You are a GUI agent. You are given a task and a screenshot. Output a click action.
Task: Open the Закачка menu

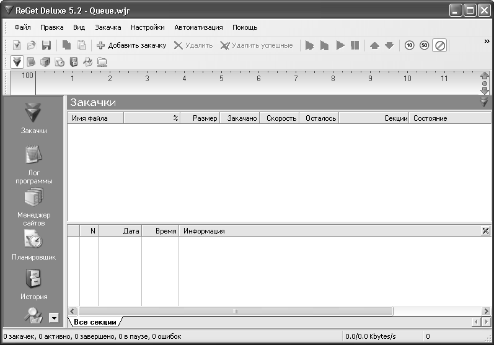(x=108, y=28)
